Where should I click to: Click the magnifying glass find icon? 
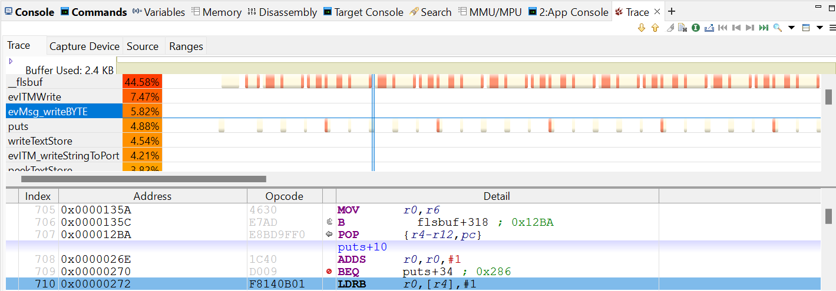pyautogui.click(x=777, y=28)
